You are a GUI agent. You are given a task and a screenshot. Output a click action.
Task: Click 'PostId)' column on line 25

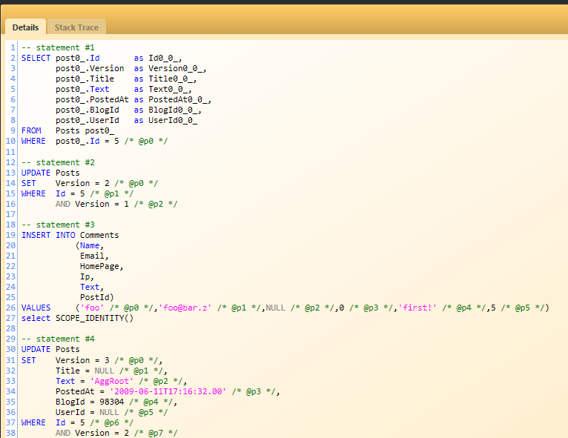click(x=96, y=297)
